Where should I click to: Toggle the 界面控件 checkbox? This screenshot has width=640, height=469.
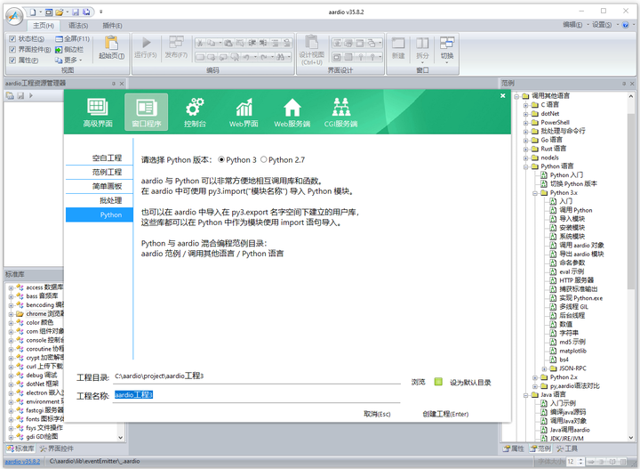12,50
